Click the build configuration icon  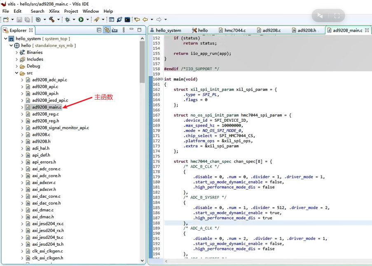tap(38, 19)
